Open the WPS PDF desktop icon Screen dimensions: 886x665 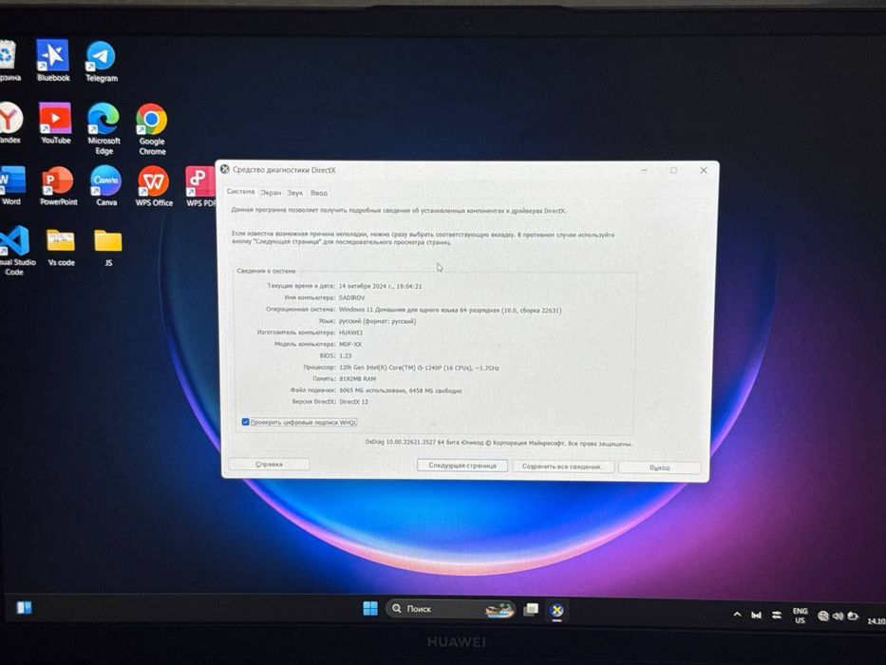click(x=200, y=187)
